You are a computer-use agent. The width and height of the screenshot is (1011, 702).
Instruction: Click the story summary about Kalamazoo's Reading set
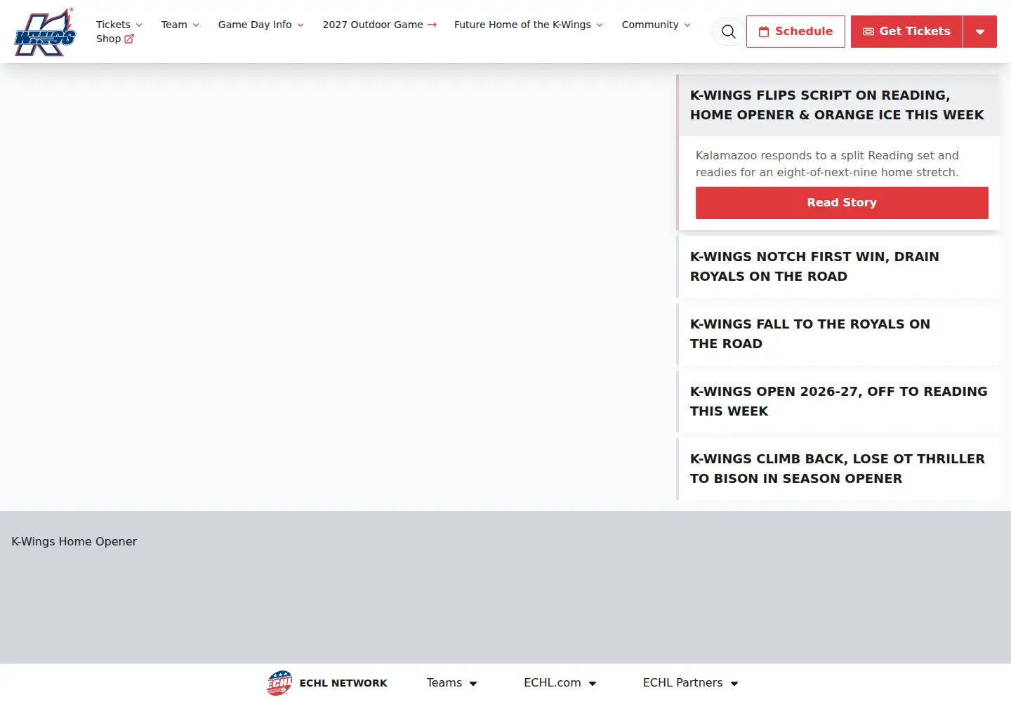[x=827, y=164]
